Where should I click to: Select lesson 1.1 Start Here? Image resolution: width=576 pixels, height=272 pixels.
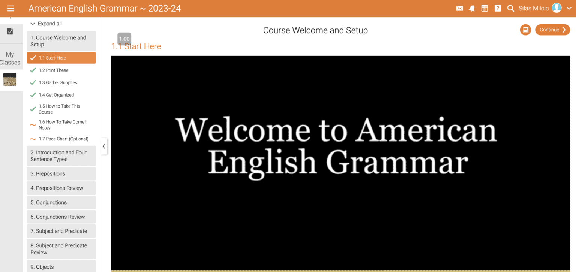(61, 58)
